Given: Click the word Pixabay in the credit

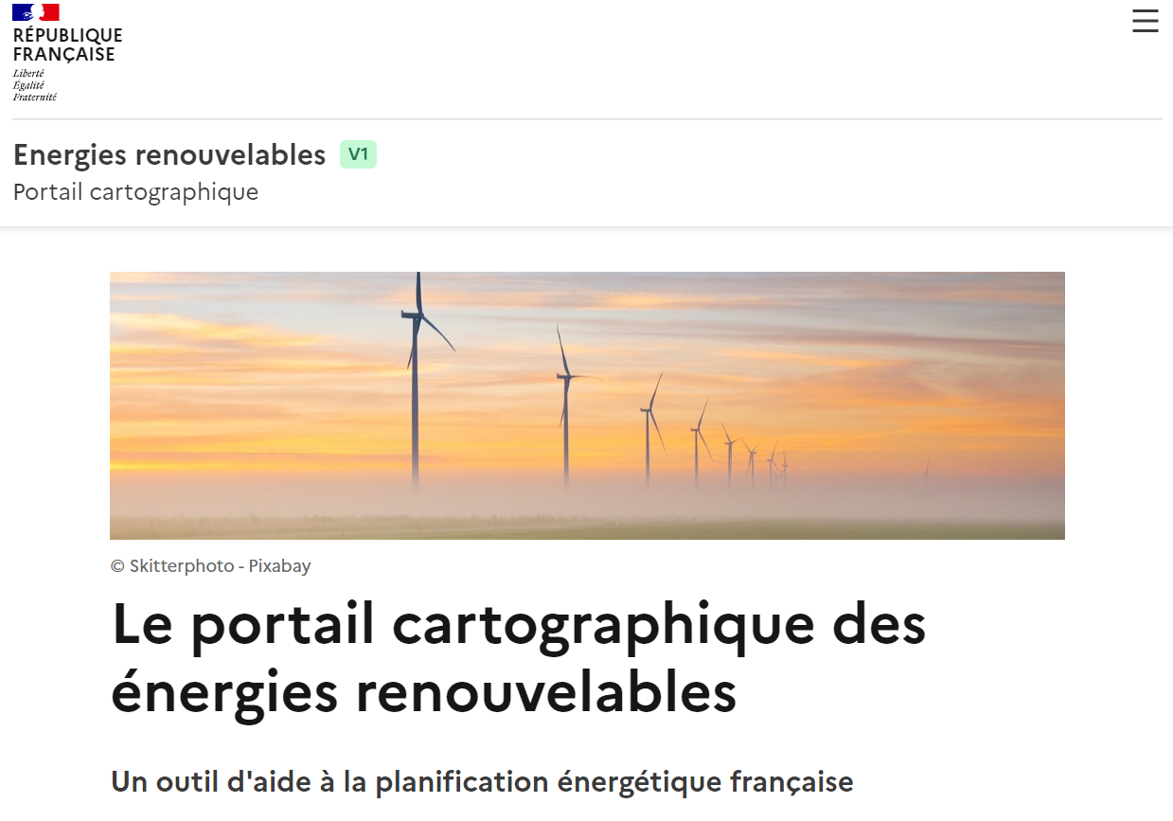Looking at the screenshot, I should (280, 566).
